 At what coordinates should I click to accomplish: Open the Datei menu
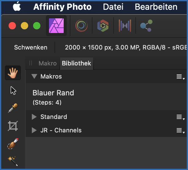[x=113, y=7]
